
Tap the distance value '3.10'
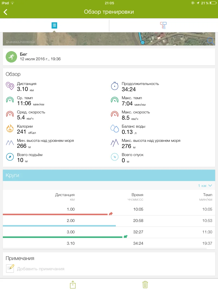click(x=22, y=89)
